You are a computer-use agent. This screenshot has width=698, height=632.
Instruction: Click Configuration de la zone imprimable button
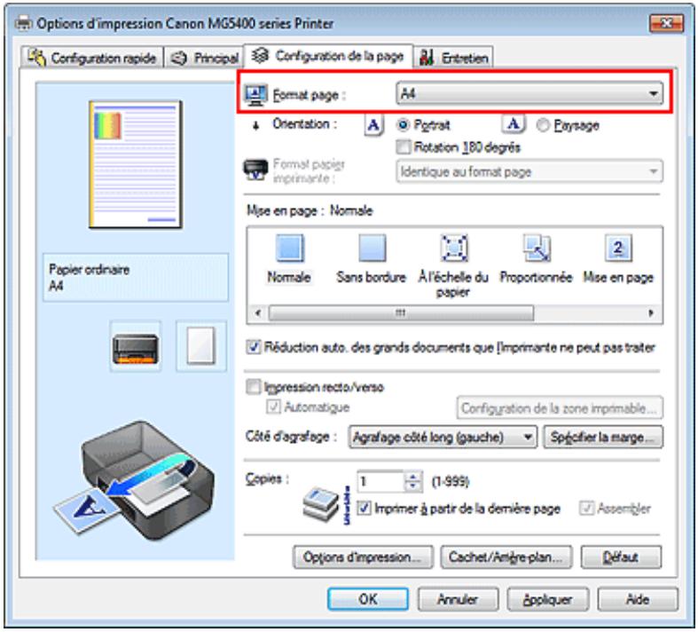click(560, 407)
